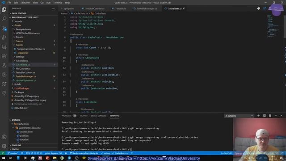286x161 pixels.
Task: Open the Terminal menu
Action: pyautogui.click(x=58, y=3)
